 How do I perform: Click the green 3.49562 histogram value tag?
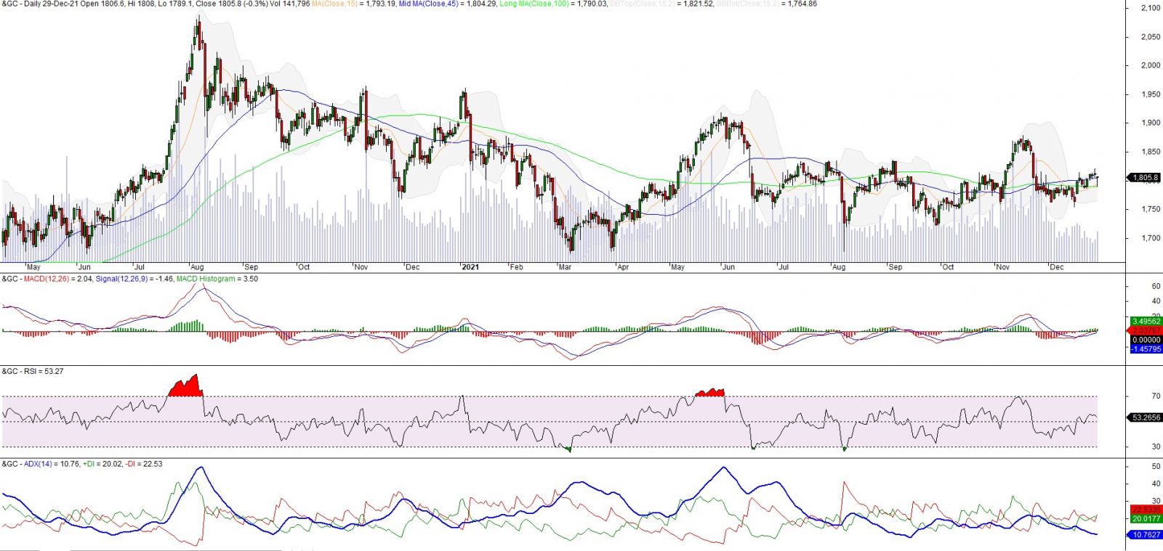tap(1146, 321)
